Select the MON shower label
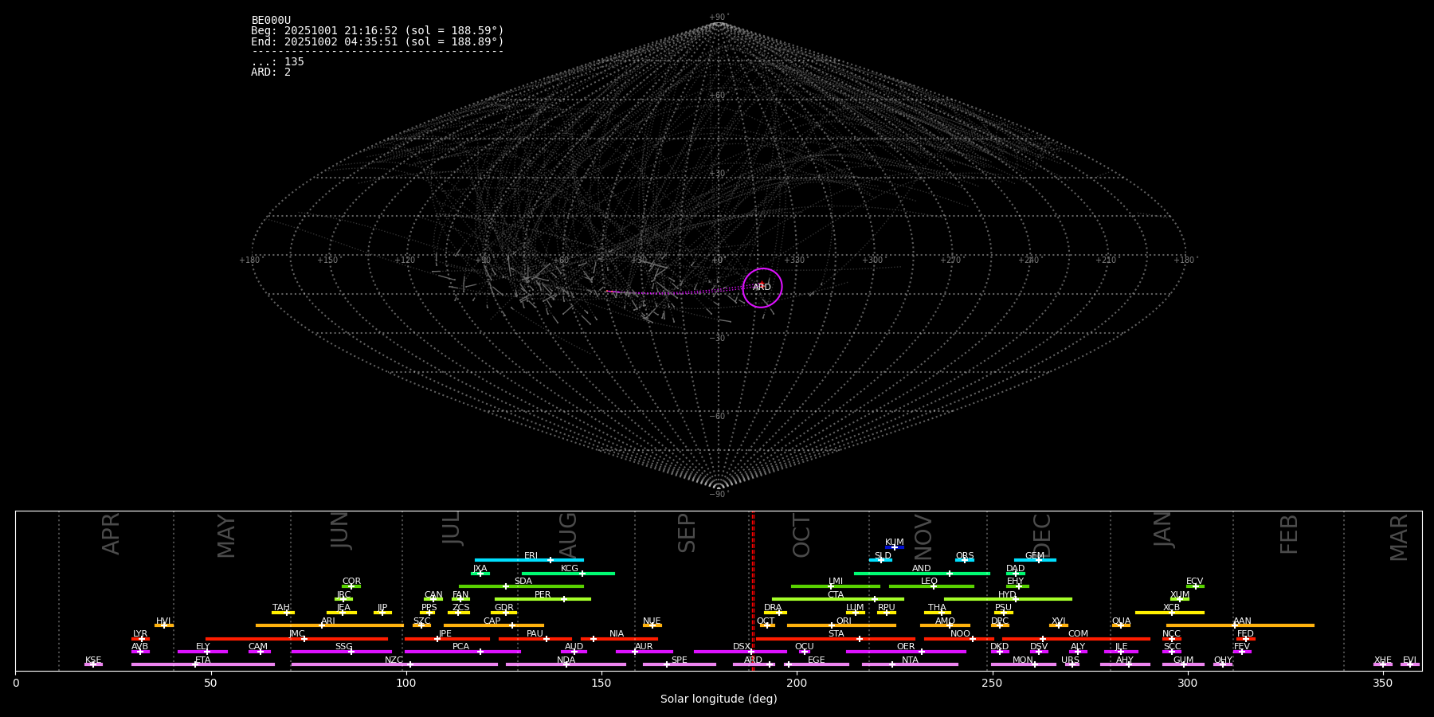The image size is (1434, 717). [x=1023, y=660]
